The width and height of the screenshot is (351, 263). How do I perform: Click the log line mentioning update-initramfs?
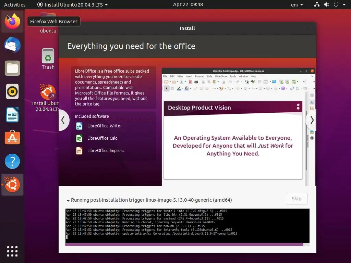pyautogui.click(x=152, y=234)
